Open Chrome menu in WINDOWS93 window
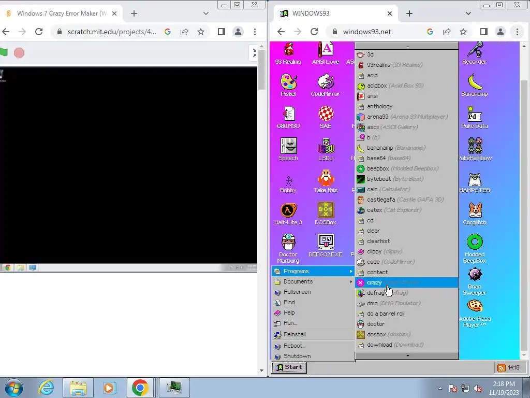This screenshot has width=530, height=398. point(517,32)
